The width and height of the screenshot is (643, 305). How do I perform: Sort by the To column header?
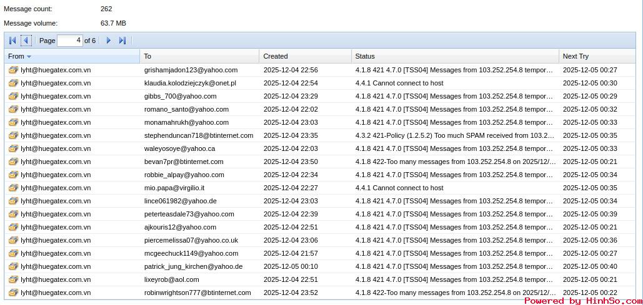tap(147, 56)
